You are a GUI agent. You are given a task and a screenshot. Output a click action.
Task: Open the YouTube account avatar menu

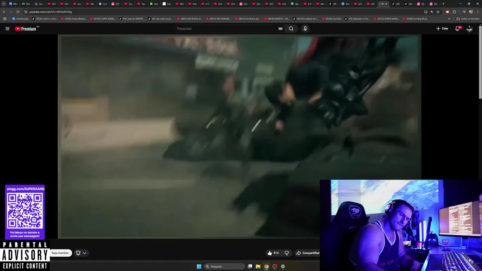click(469, 29)
